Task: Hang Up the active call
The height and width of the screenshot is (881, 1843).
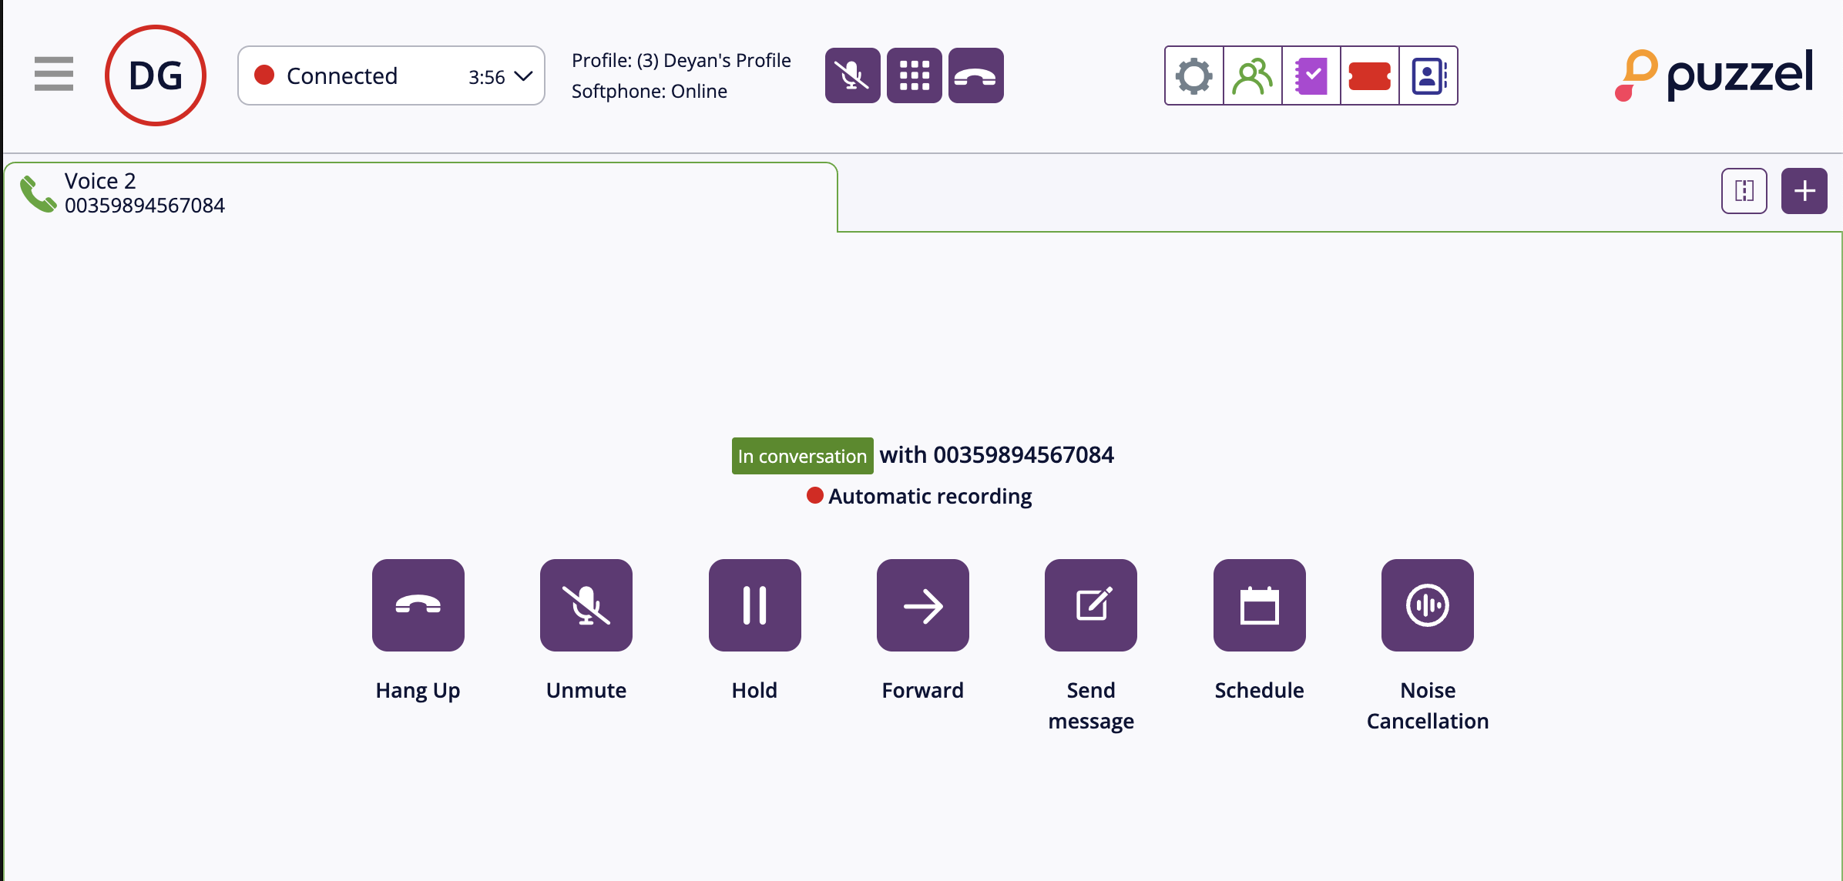Action: (x=418, y=605)
